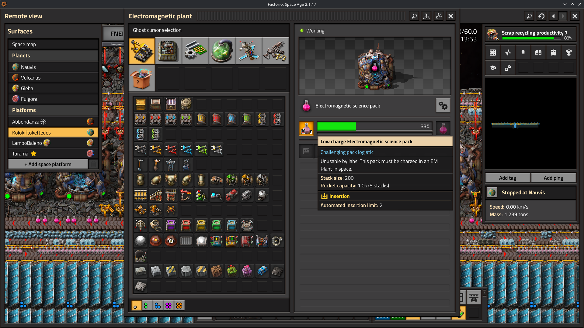The height and width of the screenshot is (328, 584).
Task: Expand the three-dot menu beside bottom toolbar
Action: coord(485,293)
